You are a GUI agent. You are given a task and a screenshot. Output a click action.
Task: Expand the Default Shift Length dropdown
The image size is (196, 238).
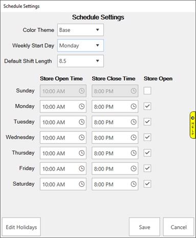coord(80,61)
